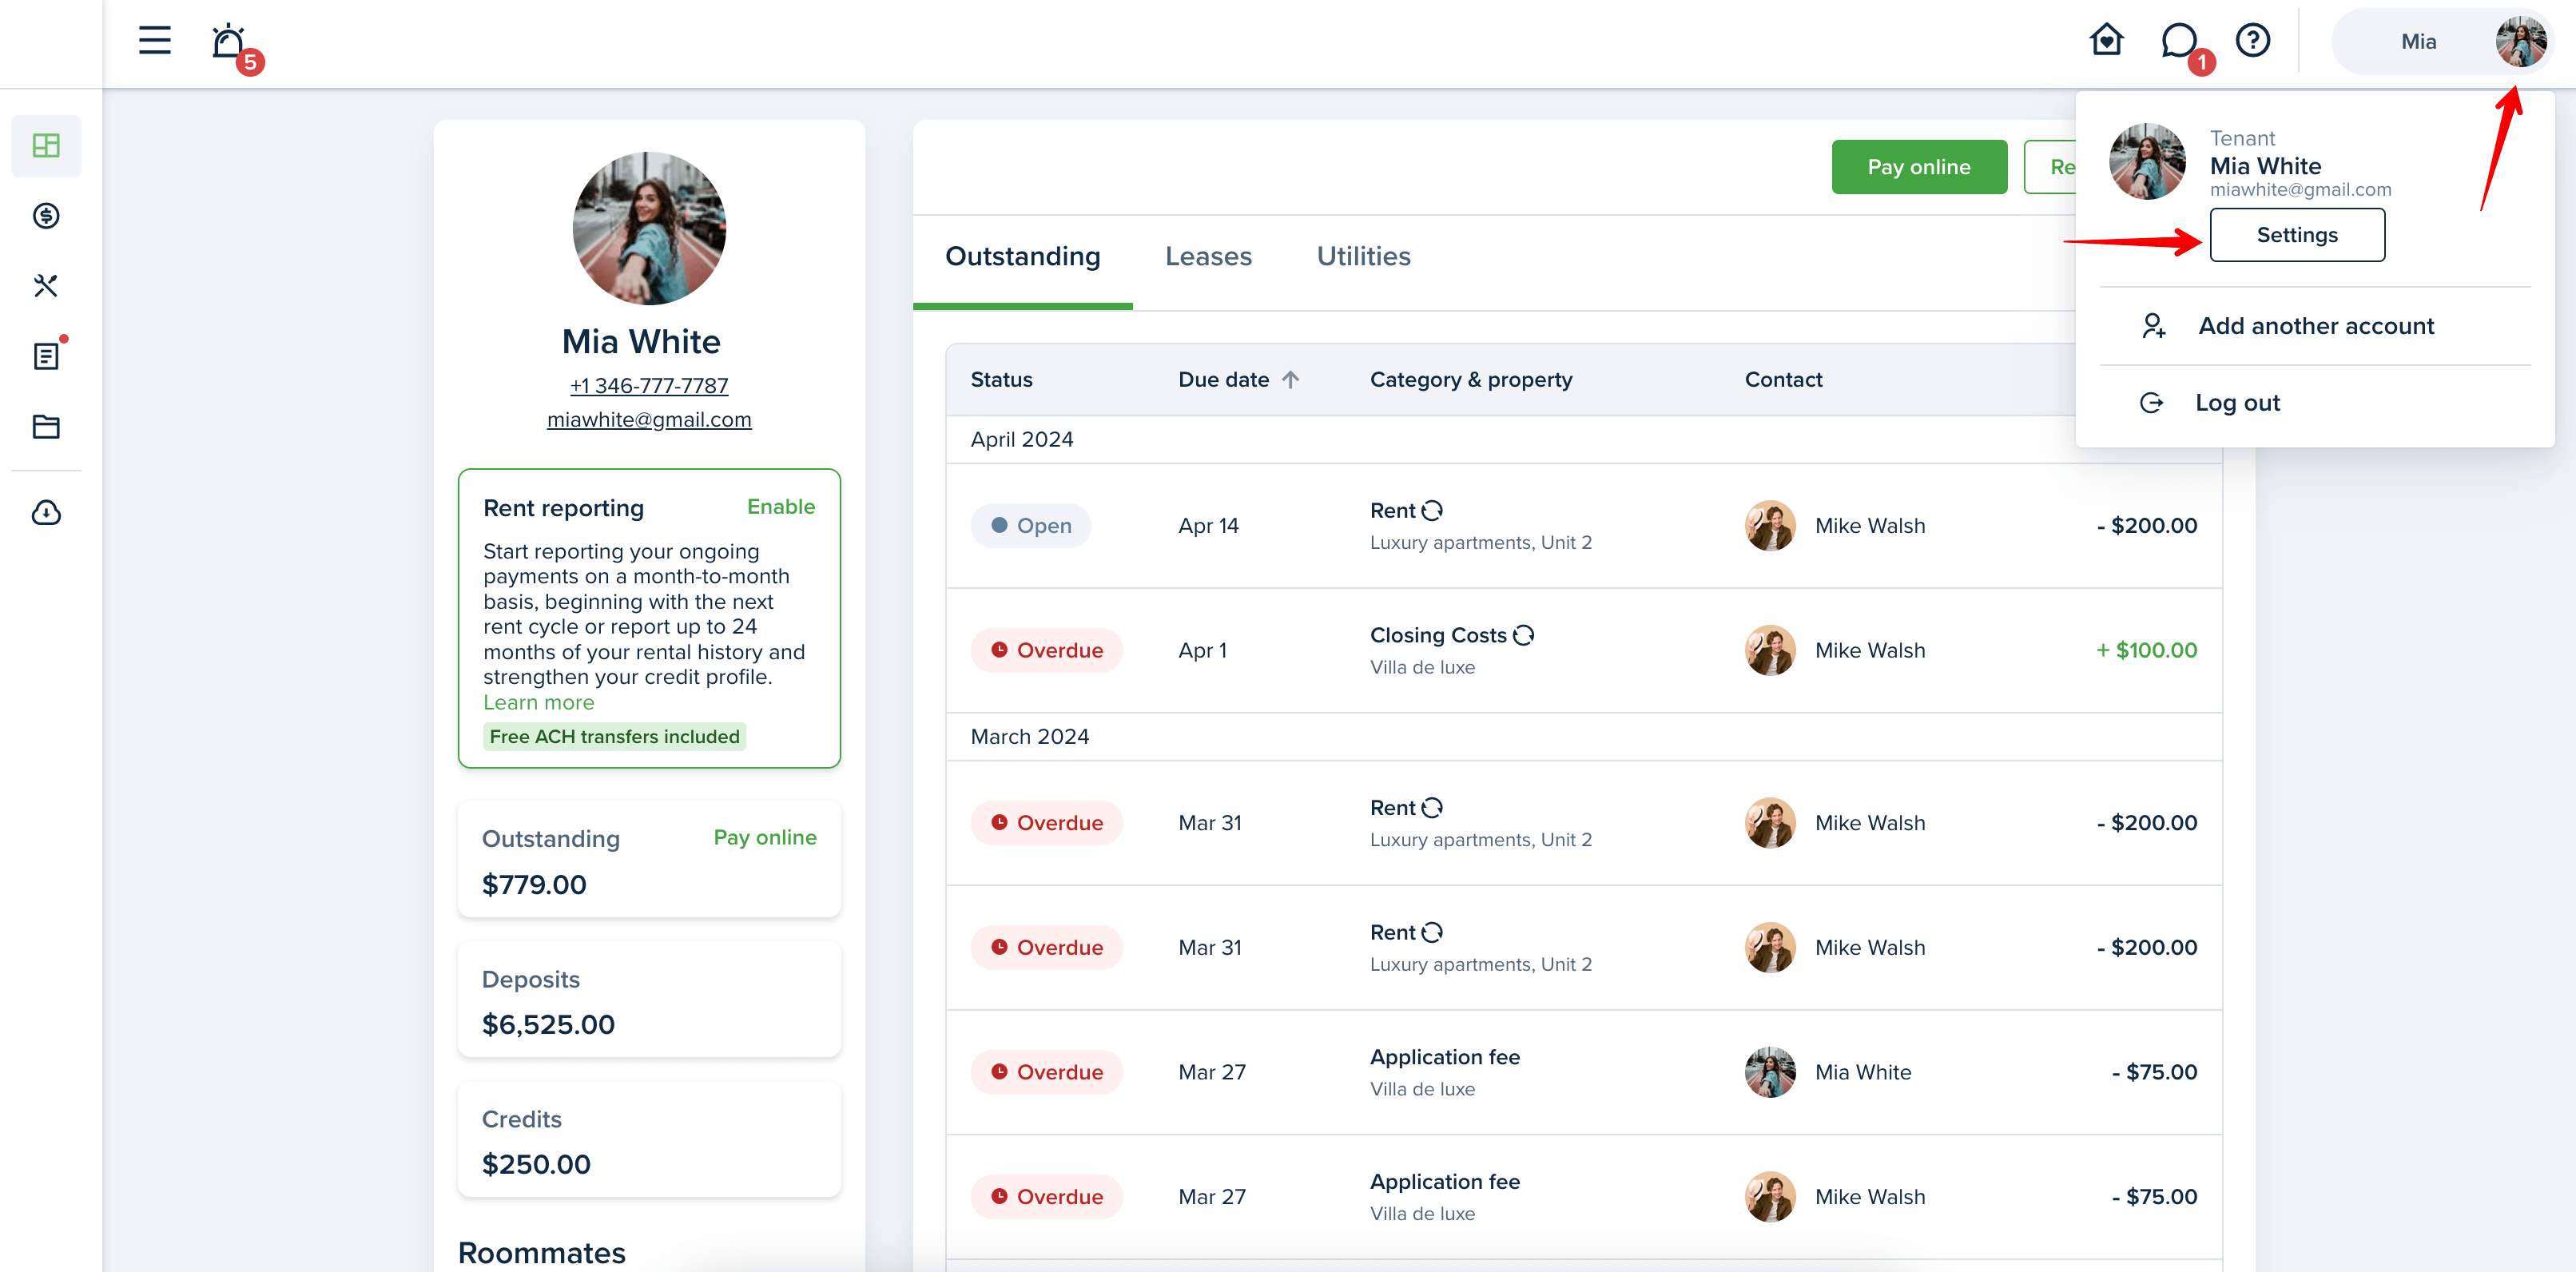Click the large Mia White profile photo
Viewport: 2576px width, 1272px height.
pos(649,228)
